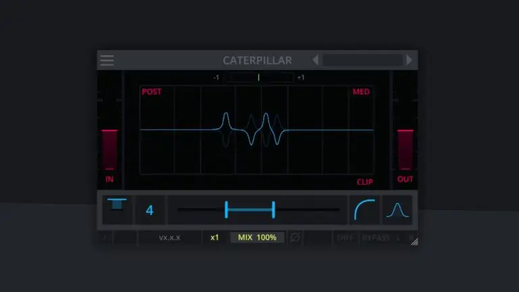Toggle the CLIP option
The height and width of the screenshot is (292, 519).
[x=365, y=182]
